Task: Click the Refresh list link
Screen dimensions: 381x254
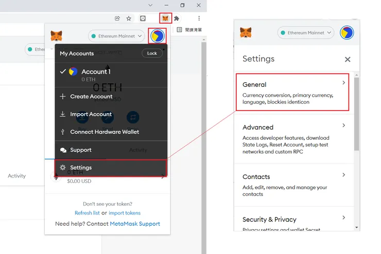Action: pyautogui.click(x=87, y=213)
